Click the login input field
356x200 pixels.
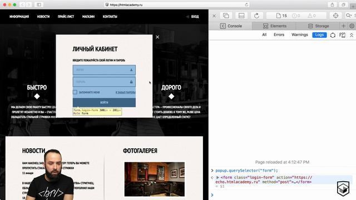(104, 70)
